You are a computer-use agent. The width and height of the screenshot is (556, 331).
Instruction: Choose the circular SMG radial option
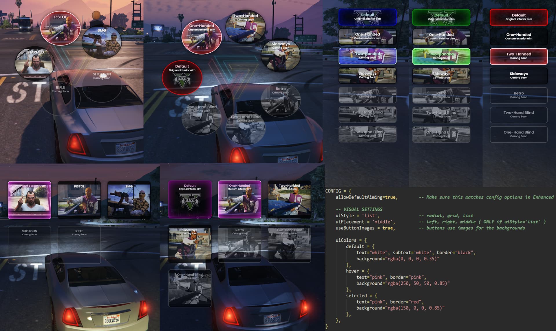point(102,42)
